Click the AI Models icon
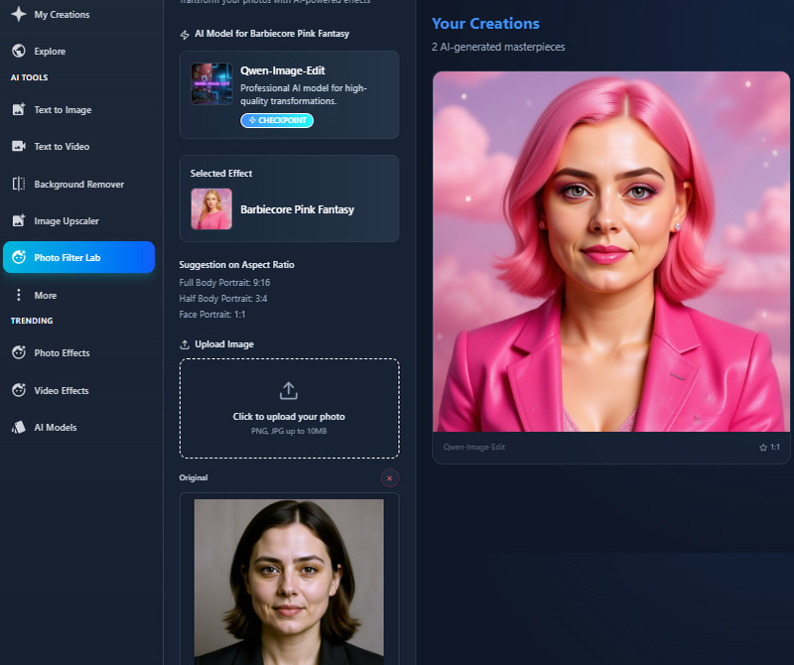This screenshot has width=794, height=665. tap(19, 427)
